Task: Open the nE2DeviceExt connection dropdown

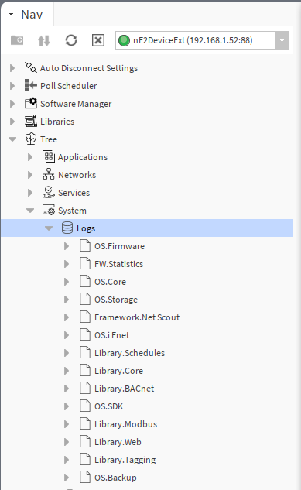Action: [282, 40]
